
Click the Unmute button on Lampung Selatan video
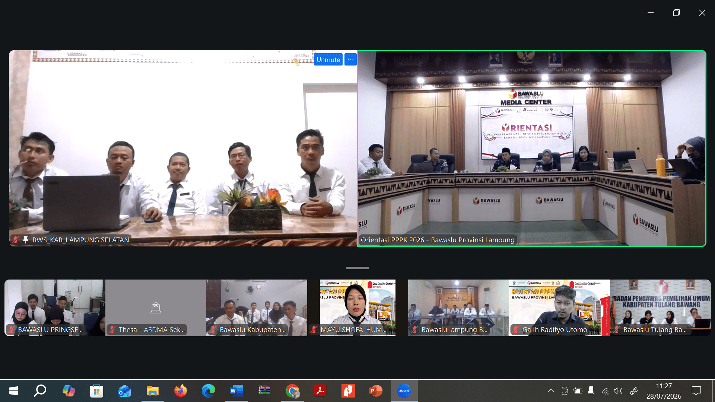(328, 60)
